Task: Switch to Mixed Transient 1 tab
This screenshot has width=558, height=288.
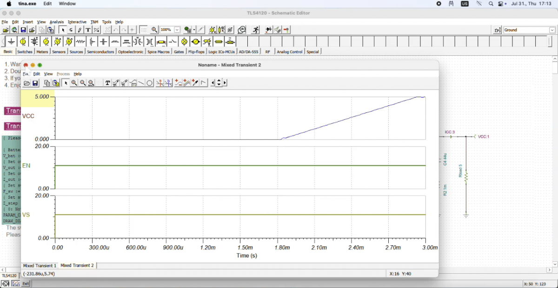Action: point(40,266)
